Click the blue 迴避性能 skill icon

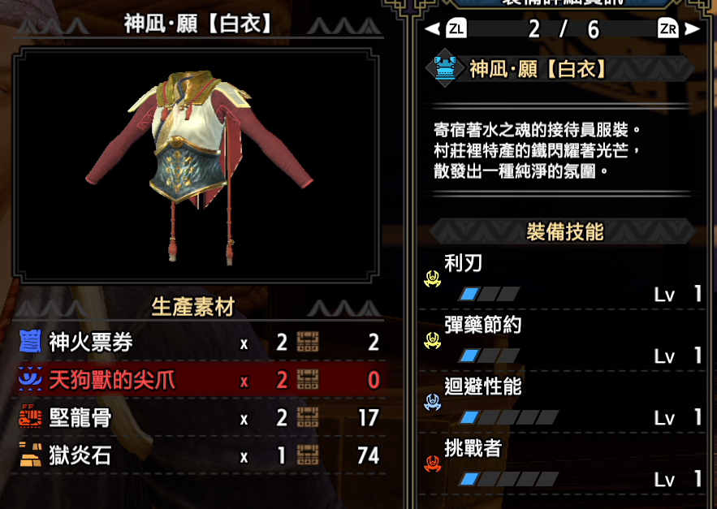[432, 402]
